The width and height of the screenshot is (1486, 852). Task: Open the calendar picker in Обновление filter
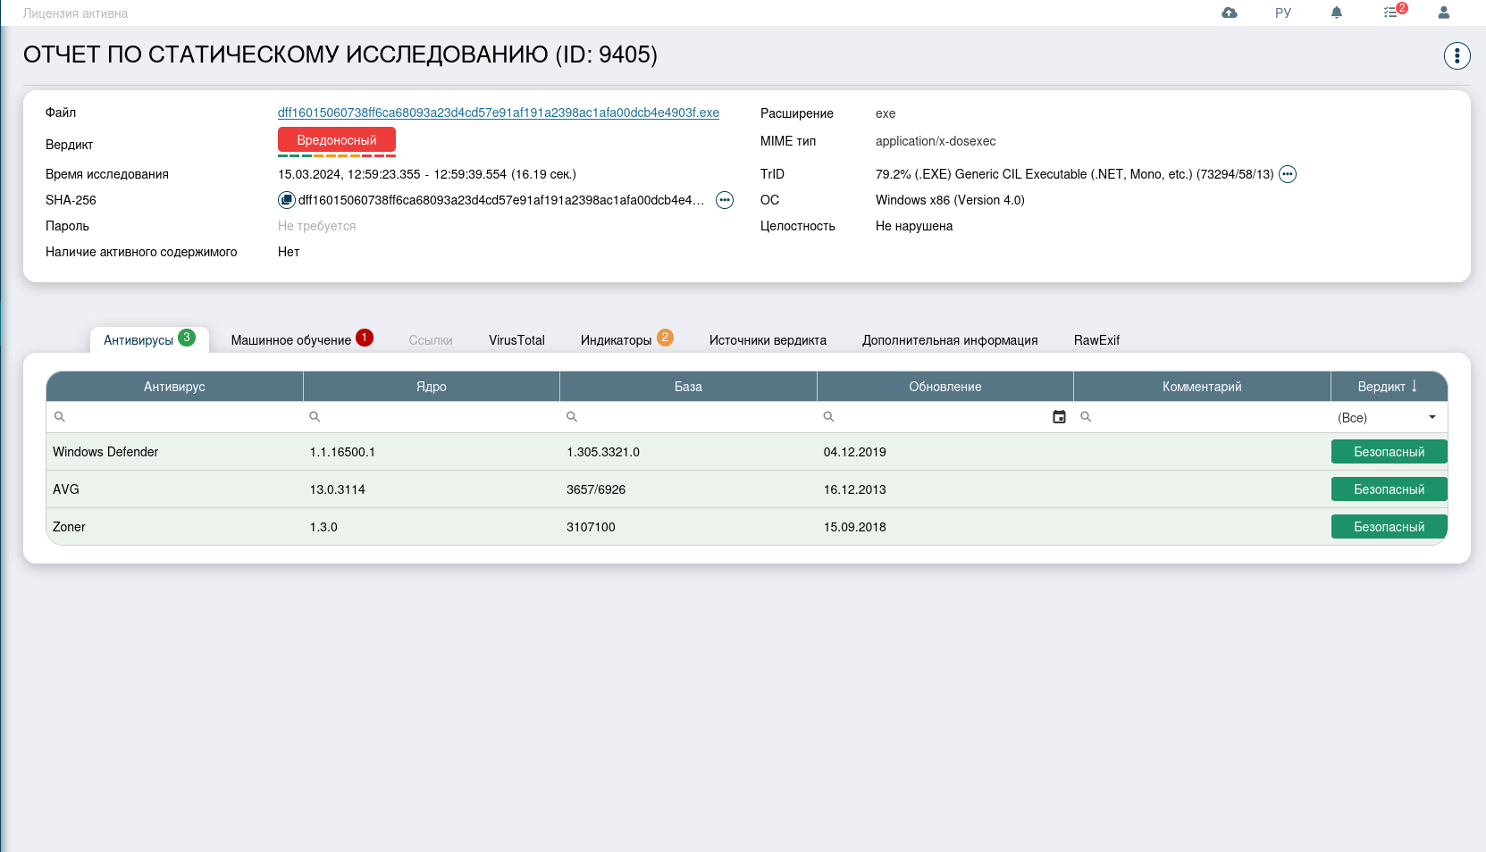1059,417
